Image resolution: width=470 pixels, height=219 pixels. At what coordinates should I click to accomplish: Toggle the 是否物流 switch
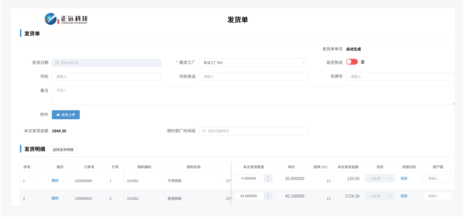pyautogui.click(x=352, y=62)
